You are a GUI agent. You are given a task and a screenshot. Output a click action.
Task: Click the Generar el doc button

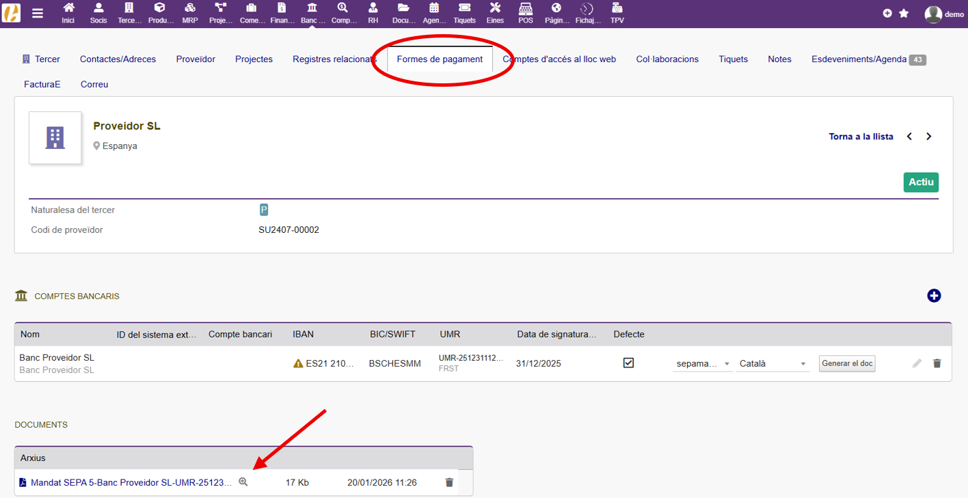[x=847, y=363]
